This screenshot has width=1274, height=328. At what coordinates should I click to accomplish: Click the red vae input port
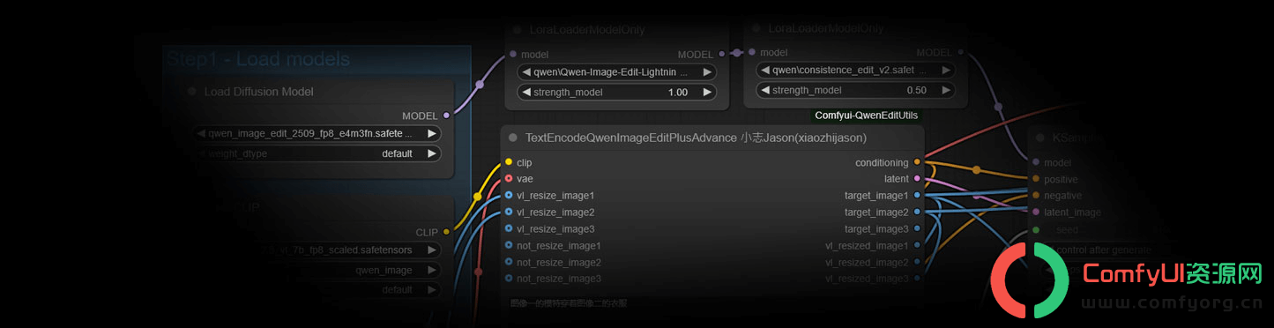pos(509,178)
